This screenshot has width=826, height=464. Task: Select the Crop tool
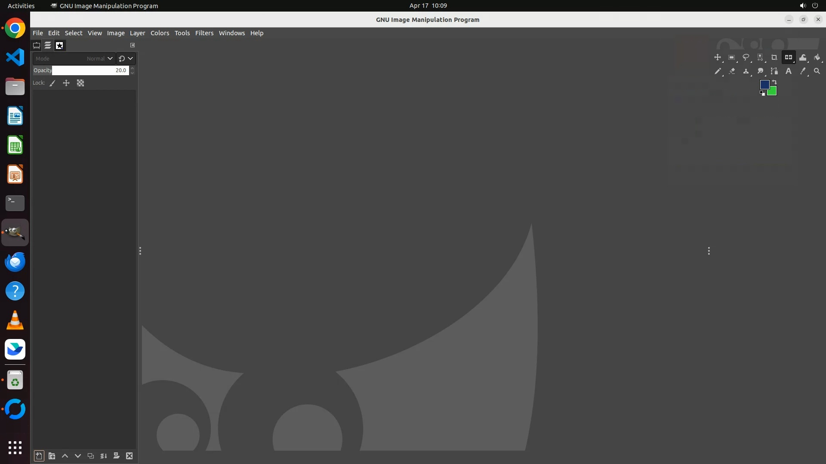click(774, 58)
